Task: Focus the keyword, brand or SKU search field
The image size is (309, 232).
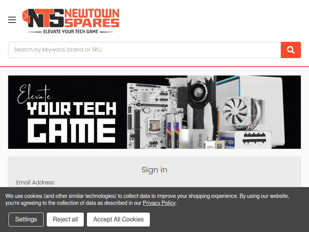Action: pyautogui.click(x=145, y=50)
